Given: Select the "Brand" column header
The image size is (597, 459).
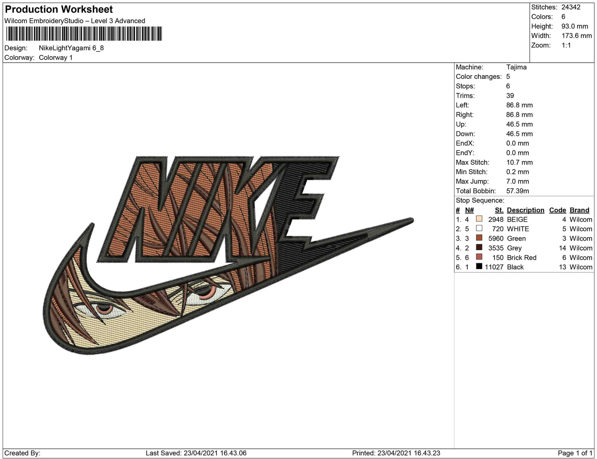Looking at the screenshot, I should (x=579, y=210).
